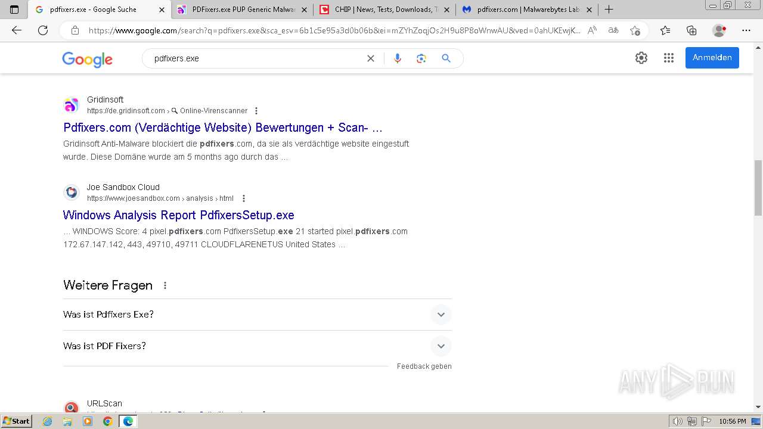Click the URLScan result source
Viewport: 763px width, 429px height.
[x=104, y=403]
